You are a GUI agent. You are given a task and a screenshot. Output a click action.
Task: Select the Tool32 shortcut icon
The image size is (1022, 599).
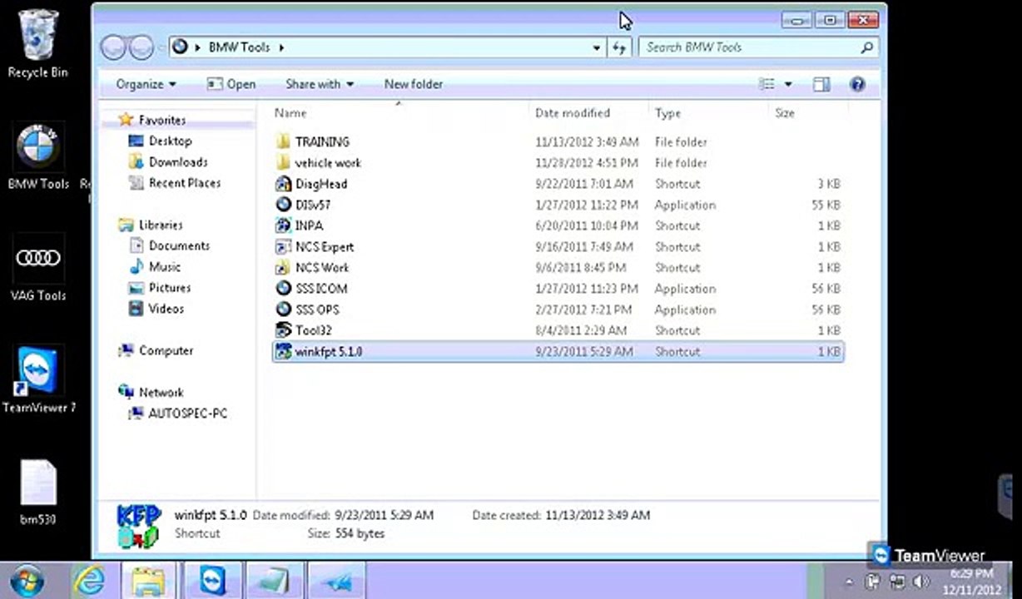pyautogui.click(x=283, y=330)
